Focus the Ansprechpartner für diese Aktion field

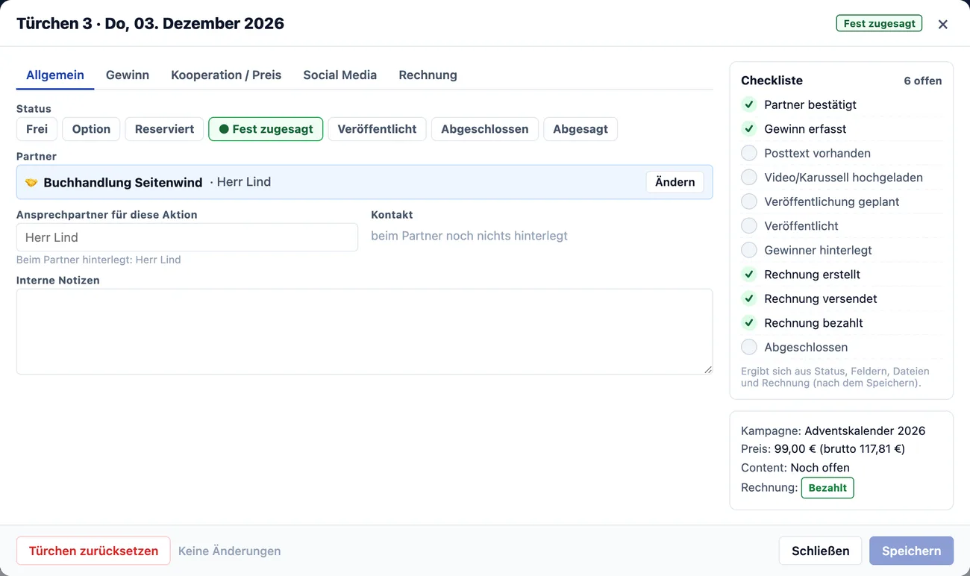pos(187,237)
